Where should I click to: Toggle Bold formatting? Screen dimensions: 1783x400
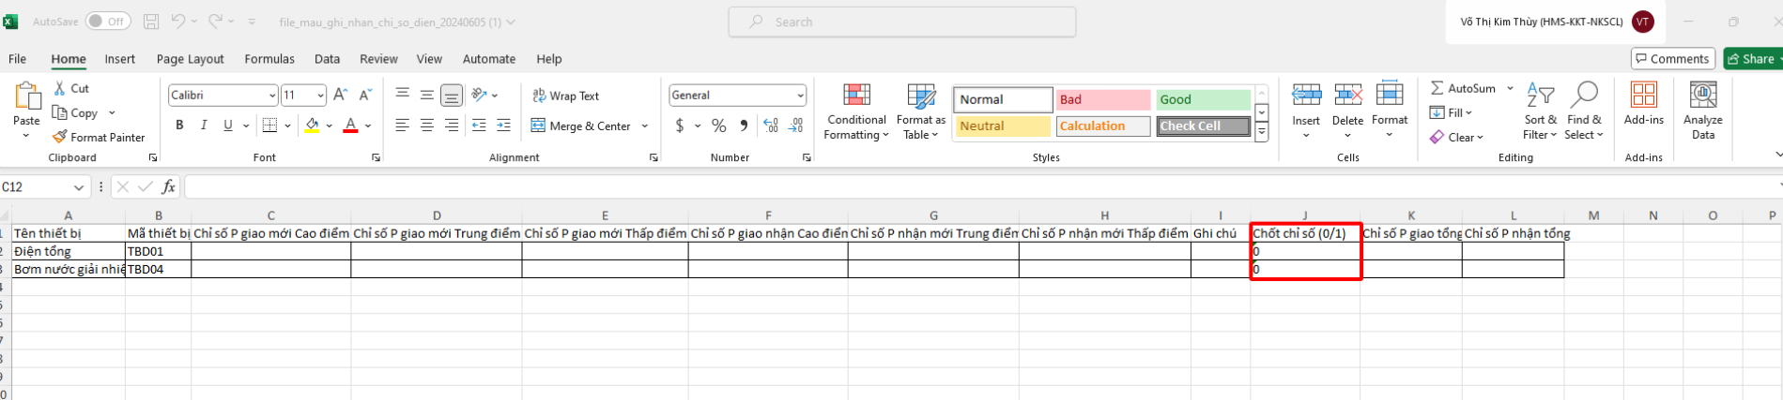point(179,126)
